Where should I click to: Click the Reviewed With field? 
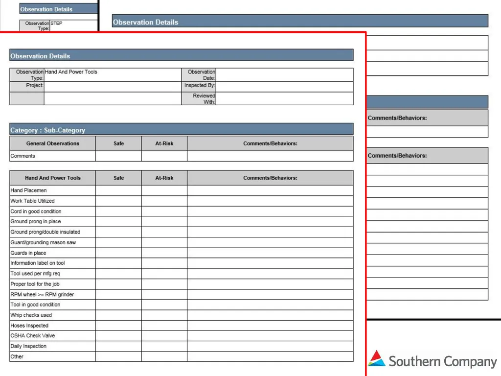(284, 98)
